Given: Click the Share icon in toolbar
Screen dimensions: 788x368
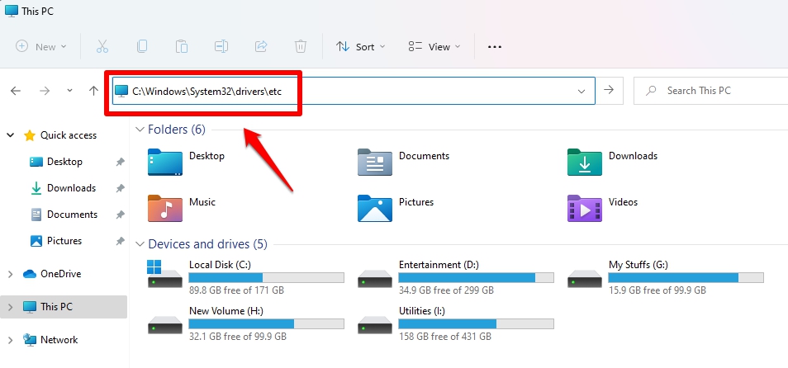Looking at the screenshot, I should [x=261, y=47].
